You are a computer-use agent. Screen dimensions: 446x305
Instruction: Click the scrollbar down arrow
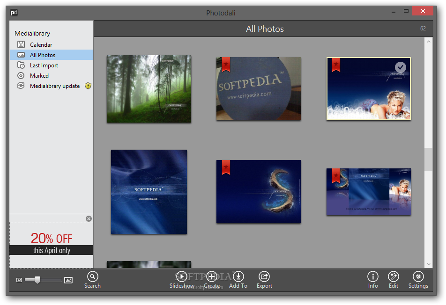(x=429, y=264)
